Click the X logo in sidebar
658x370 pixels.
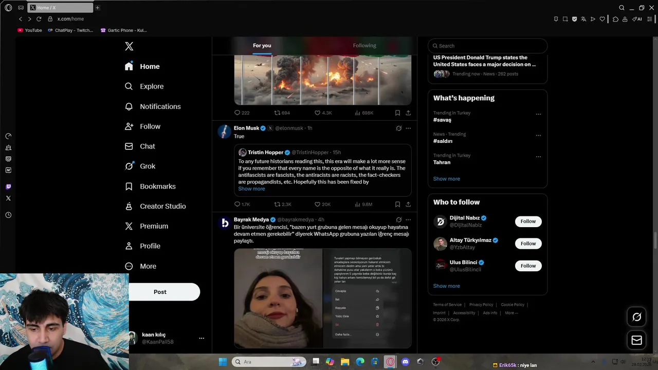tap(129, 46)
